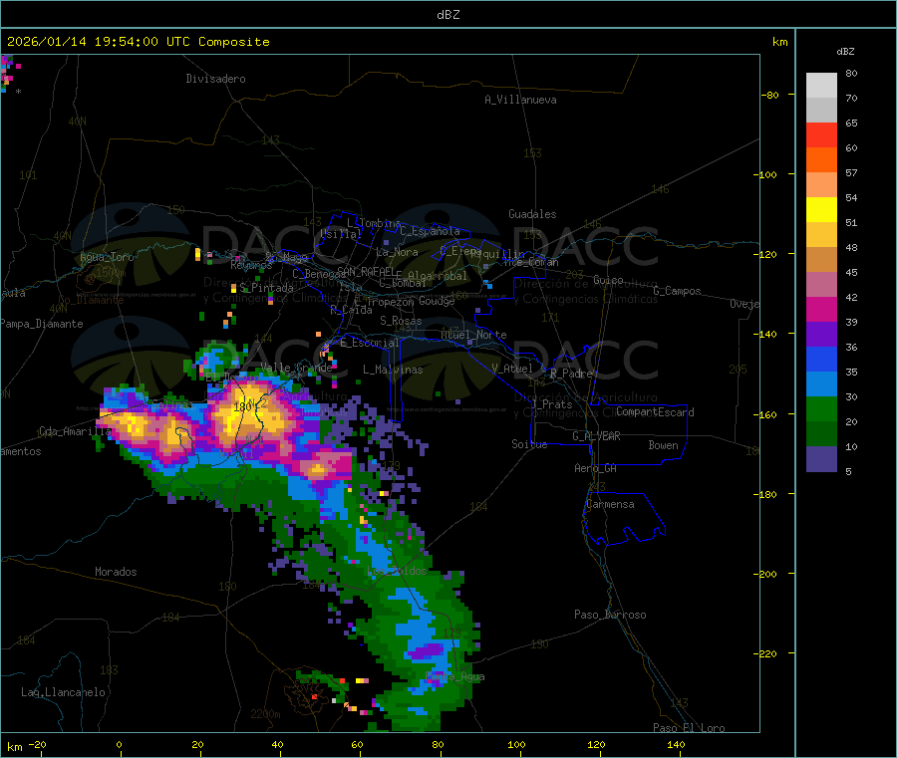The width and height of the screenshot is (897, 758).
Task: Click the Morados map label
Action: pyautogui.click(x=116, y=572)
